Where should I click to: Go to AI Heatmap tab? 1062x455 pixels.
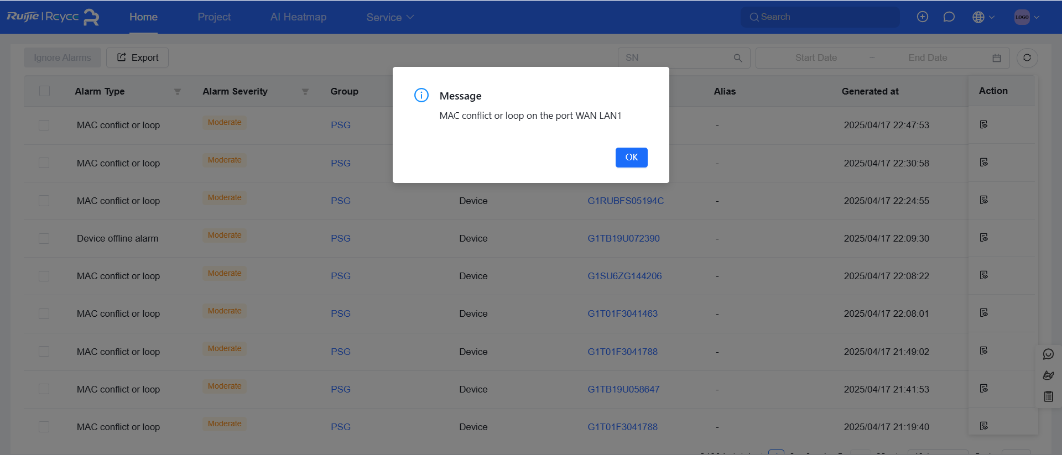point(298,17)
